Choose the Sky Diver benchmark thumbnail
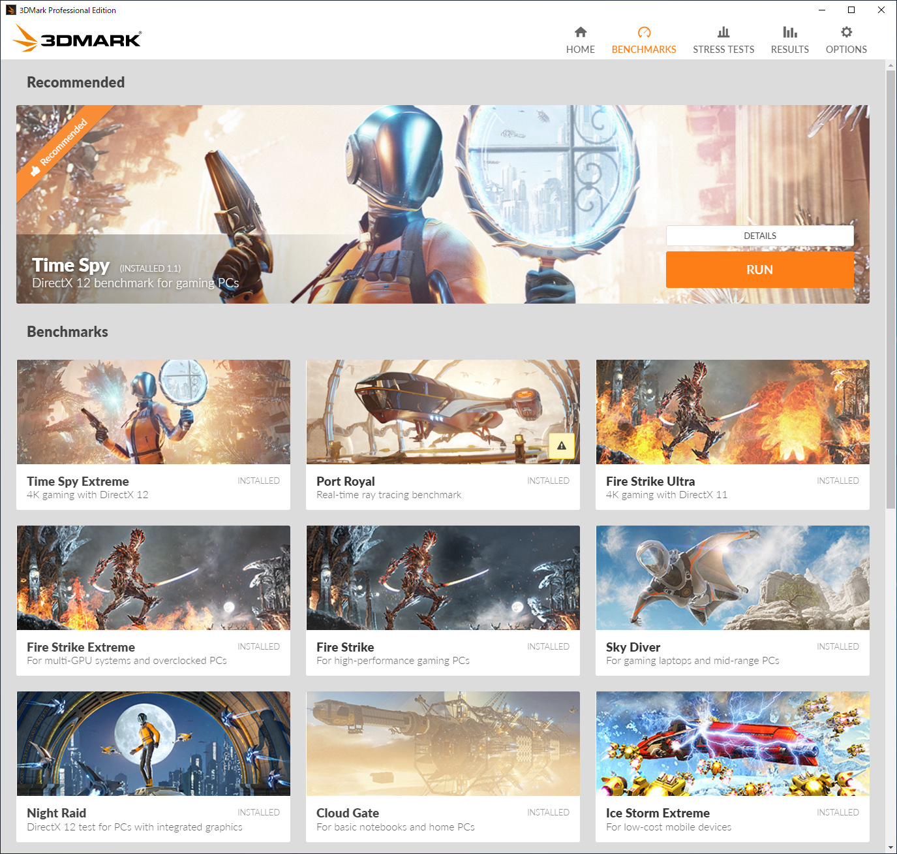The image size is (897, 854). coord(733,578)
